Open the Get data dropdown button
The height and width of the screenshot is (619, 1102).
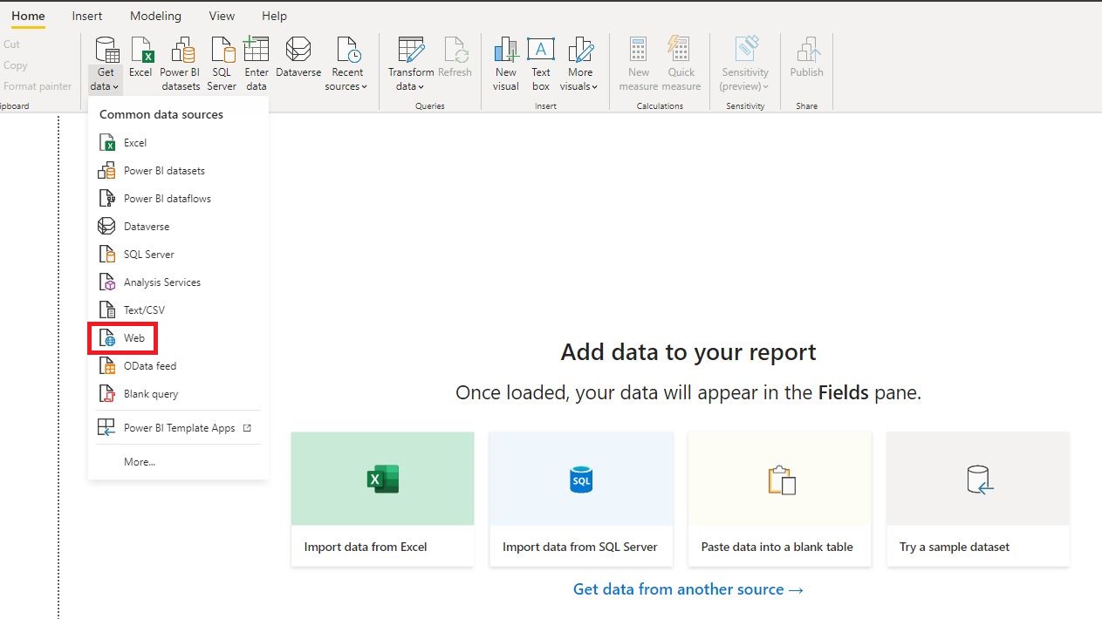[x=106, y=65]
